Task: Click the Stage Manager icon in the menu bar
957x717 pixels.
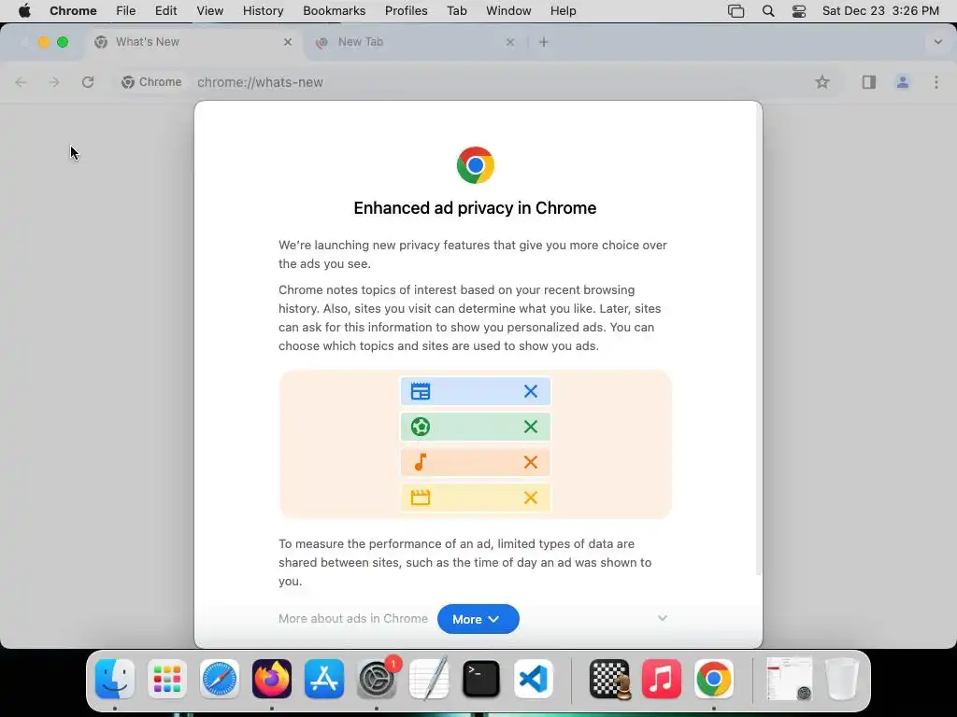Action: coord(736,11)
